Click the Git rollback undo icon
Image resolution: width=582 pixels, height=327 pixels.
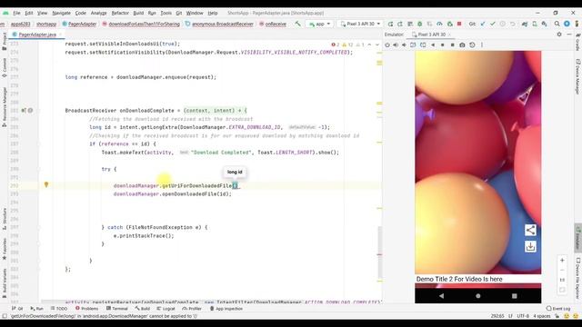click(x=513, y=24)
